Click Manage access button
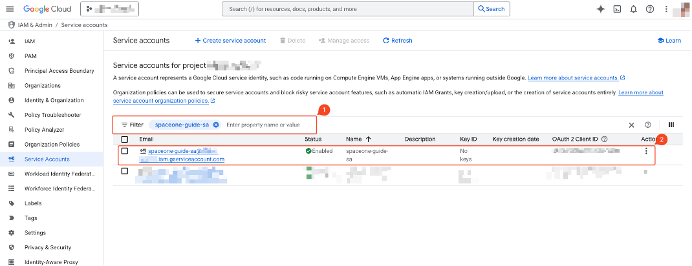The image size is (692, 266). point(344,41)
